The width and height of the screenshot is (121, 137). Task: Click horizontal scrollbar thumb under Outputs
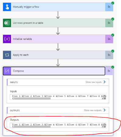[x=32, y=127]
